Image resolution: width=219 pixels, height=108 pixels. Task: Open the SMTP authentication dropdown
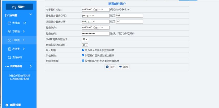[x=85, y=39]
